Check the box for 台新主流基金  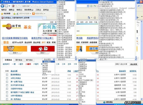[x=7, y=78]
